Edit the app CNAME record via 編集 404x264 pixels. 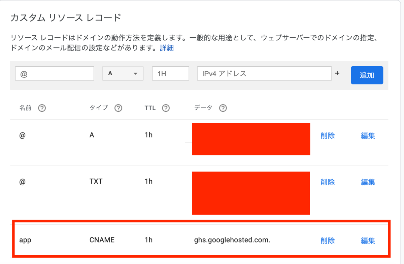click(368, 240)
